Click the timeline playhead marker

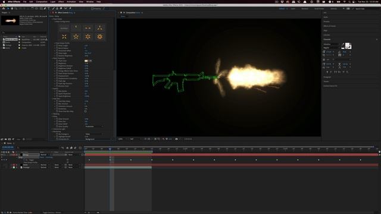(110, 149)
